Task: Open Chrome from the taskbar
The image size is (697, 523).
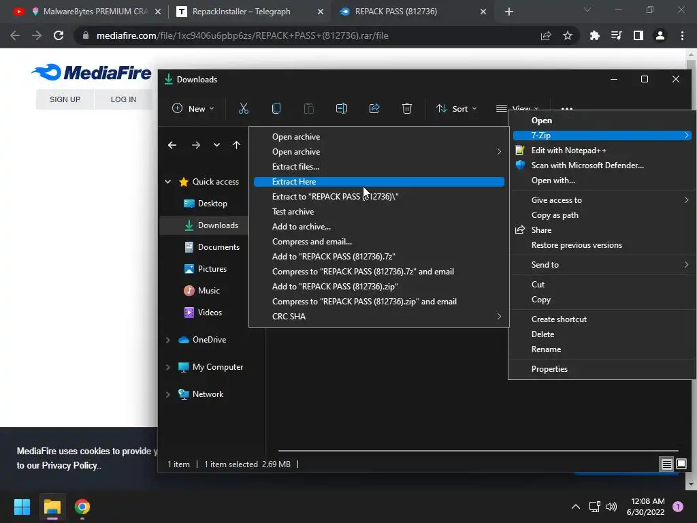Action: pyautogui.click(x=82, y=507)
